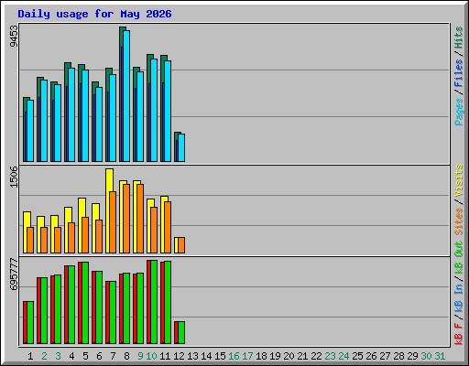The image size is (469, 366).
Task: Click day 26 on the x-axis
Action: point(371,356)
